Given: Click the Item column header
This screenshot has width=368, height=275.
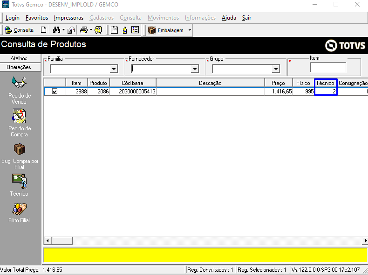Looking at the screenshot, I should pyautogui.click(x=76, y=83).
